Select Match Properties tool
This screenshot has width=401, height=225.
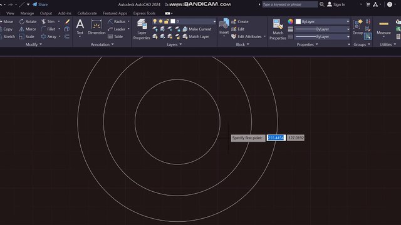click(278, 29)
